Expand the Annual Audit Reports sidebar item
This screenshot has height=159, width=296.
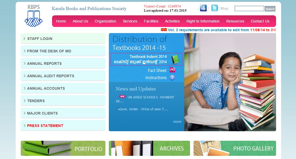(50, 76)
